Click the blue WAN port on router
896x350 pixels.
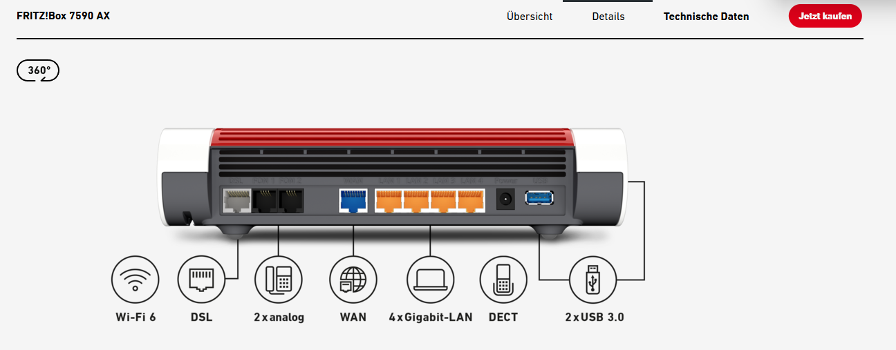pyautogui.click(x=353, y=201)
